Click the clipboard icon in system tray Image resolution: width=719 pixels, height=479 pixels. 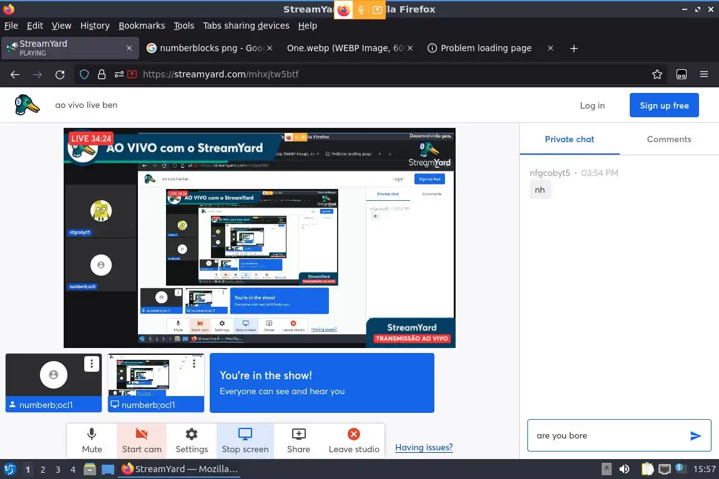(647, 469)
